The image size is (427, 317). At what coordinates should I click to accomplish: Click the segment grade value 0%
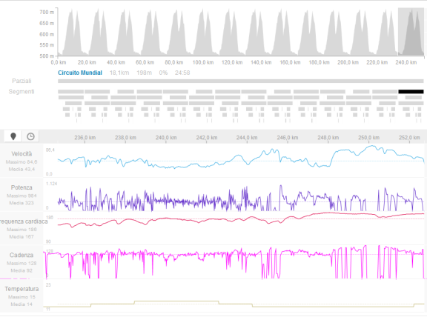pyautogui.click(x=163, y=73)
